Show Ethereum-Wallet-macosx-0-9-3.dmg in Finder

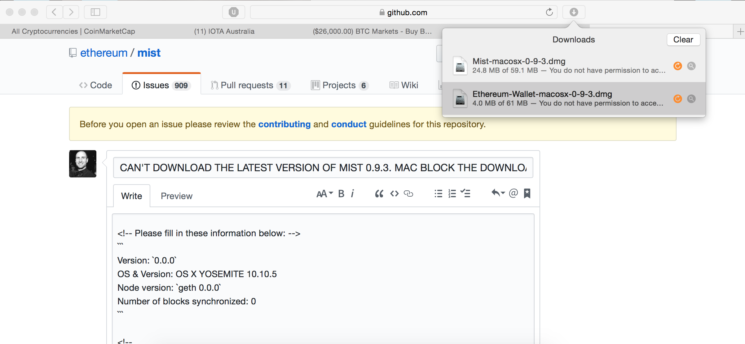click(691, 98)
